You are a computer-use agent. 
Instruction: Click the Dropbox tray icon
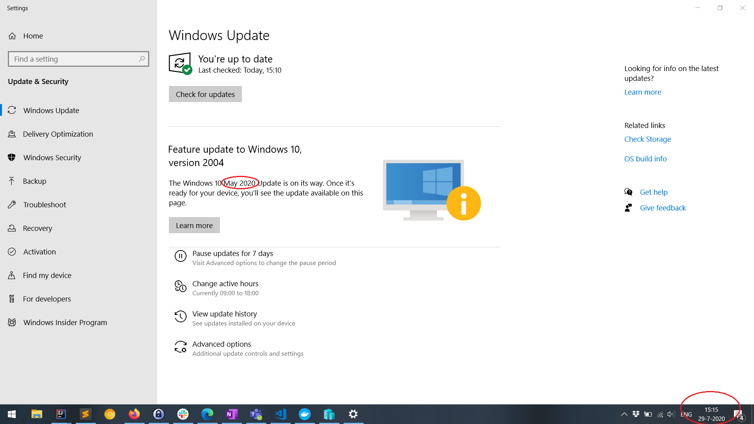tap(636, 414)
